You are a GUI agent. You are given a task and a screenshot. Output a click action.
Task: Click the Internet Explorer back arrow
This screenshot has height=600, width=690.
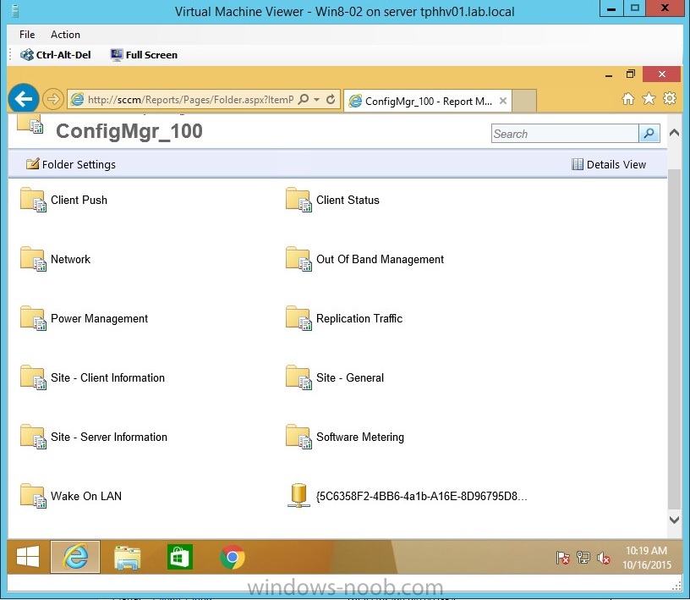tap(24, 99)
